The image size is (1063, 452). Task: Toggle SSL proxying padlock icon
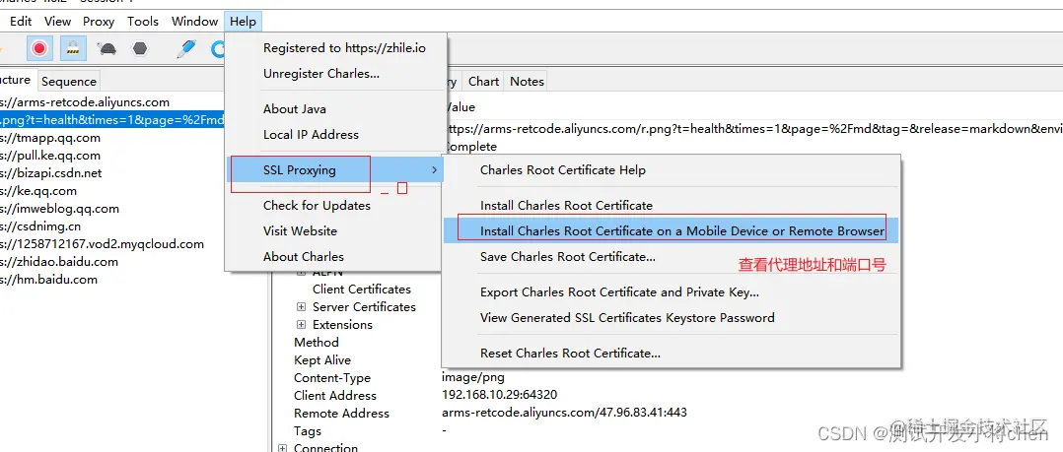tap(73, 48)
